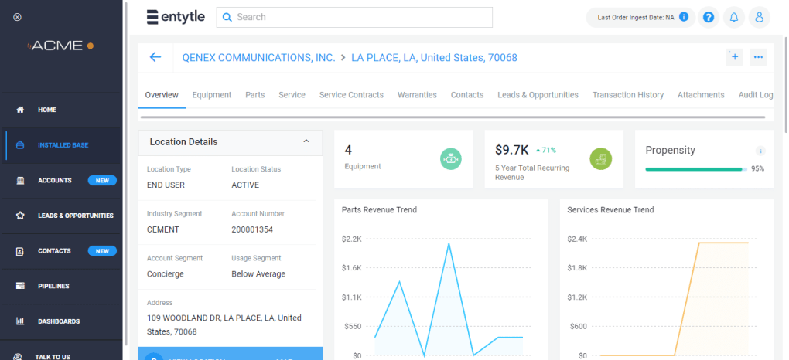Open the Service tab

point(292,94)
